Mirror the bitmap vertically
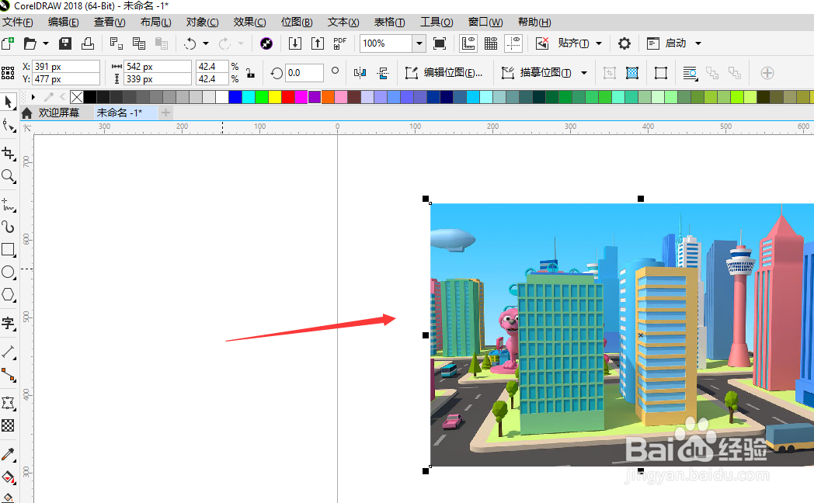 [x=383, y=73]
